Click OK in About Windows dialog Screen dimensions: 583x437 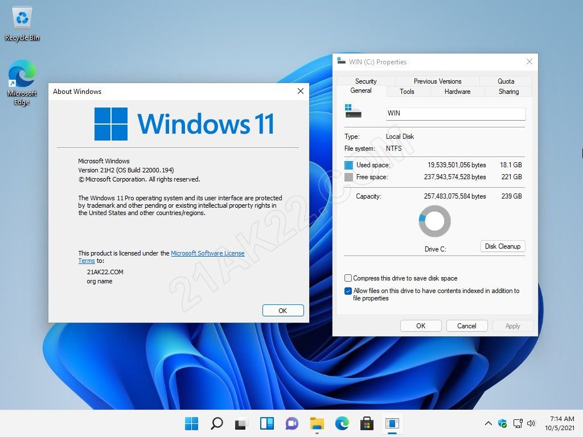(x=283, y=310)
